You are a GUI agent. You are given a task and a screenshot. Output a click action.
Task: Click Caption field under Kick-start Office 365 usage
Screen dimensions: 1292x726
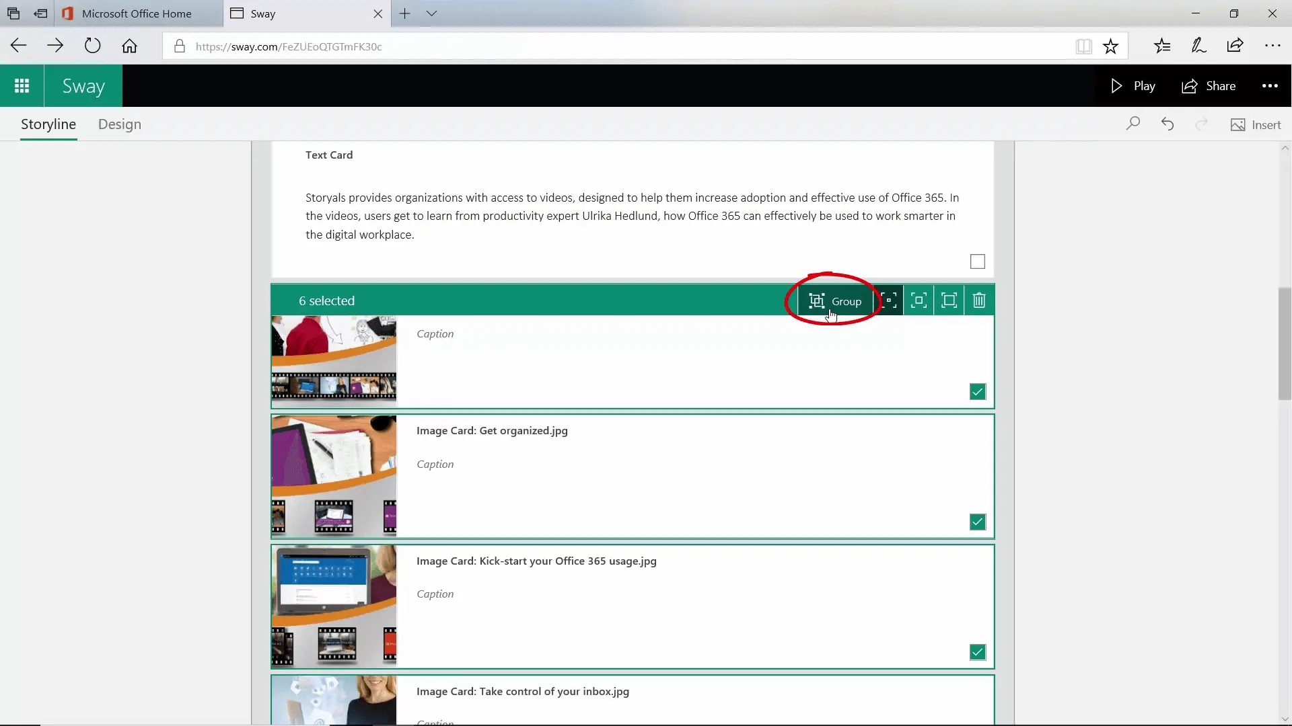(x=435, y=594)
